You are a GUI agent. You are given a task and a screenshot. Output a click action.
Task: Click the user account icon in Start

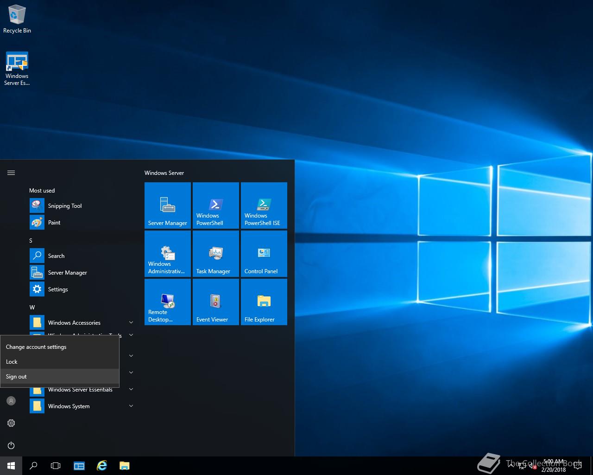coord(11,401)
